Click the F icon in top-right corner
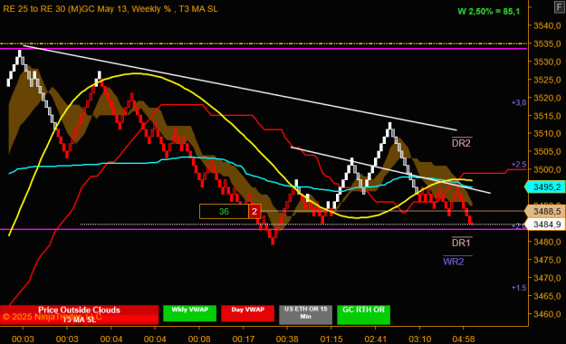This screenshot has height=344, width=566. pyautogui.click(x=560, y=7)
